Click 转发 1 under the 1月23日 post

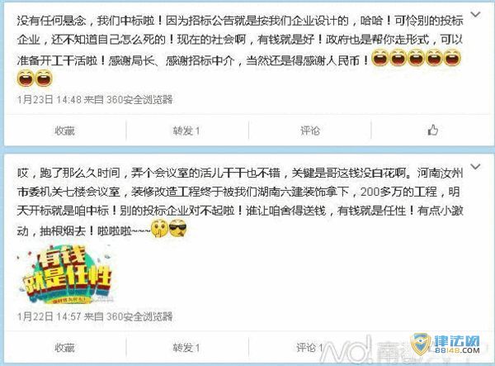pos(186,131)
